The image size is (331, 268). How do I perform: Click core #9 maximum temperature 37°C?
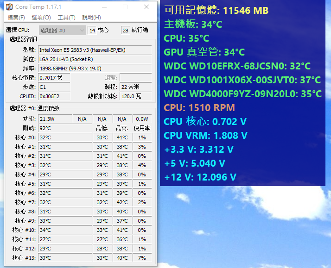pos(122,221)
